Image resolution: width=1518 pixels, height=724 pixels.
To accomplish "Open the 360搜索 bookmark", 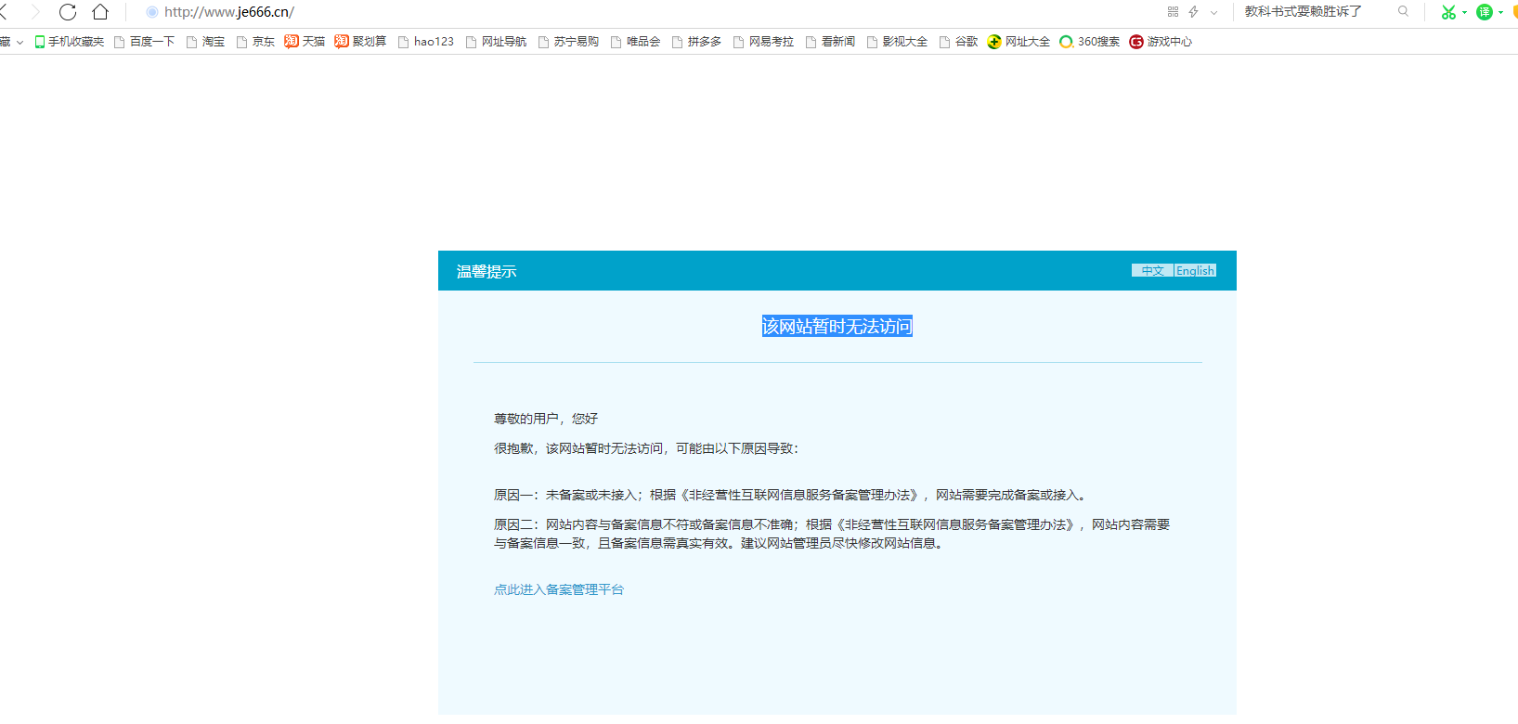I will (x=1090, y=42).
